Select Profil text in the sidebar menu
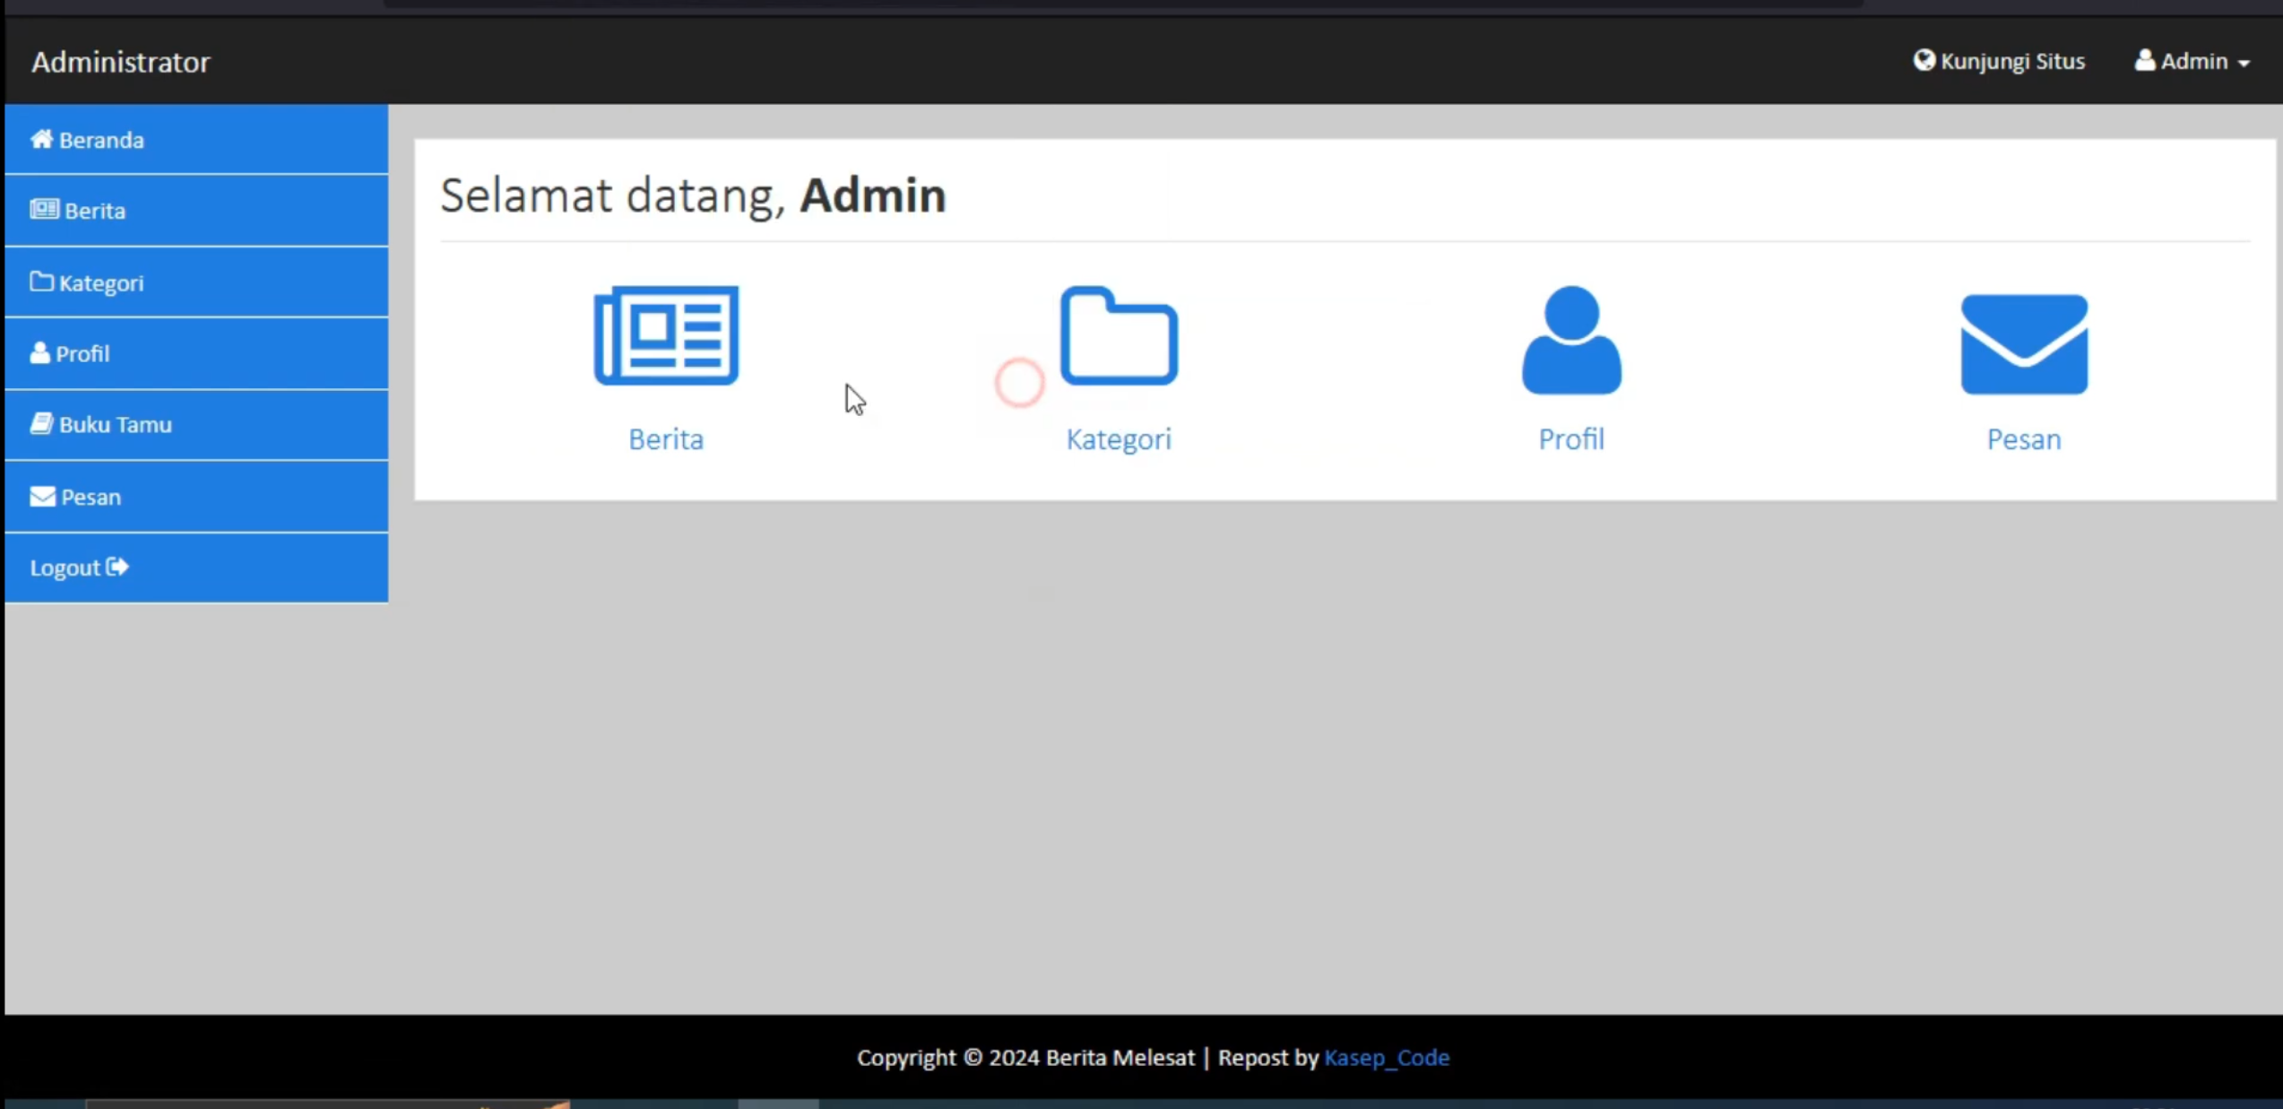 82,354
